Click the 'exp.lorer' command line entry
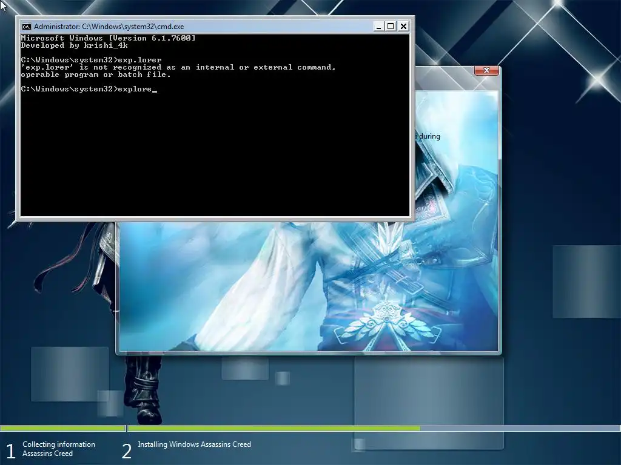This screenshot has width=621, height=465. [x=91, y=60]
